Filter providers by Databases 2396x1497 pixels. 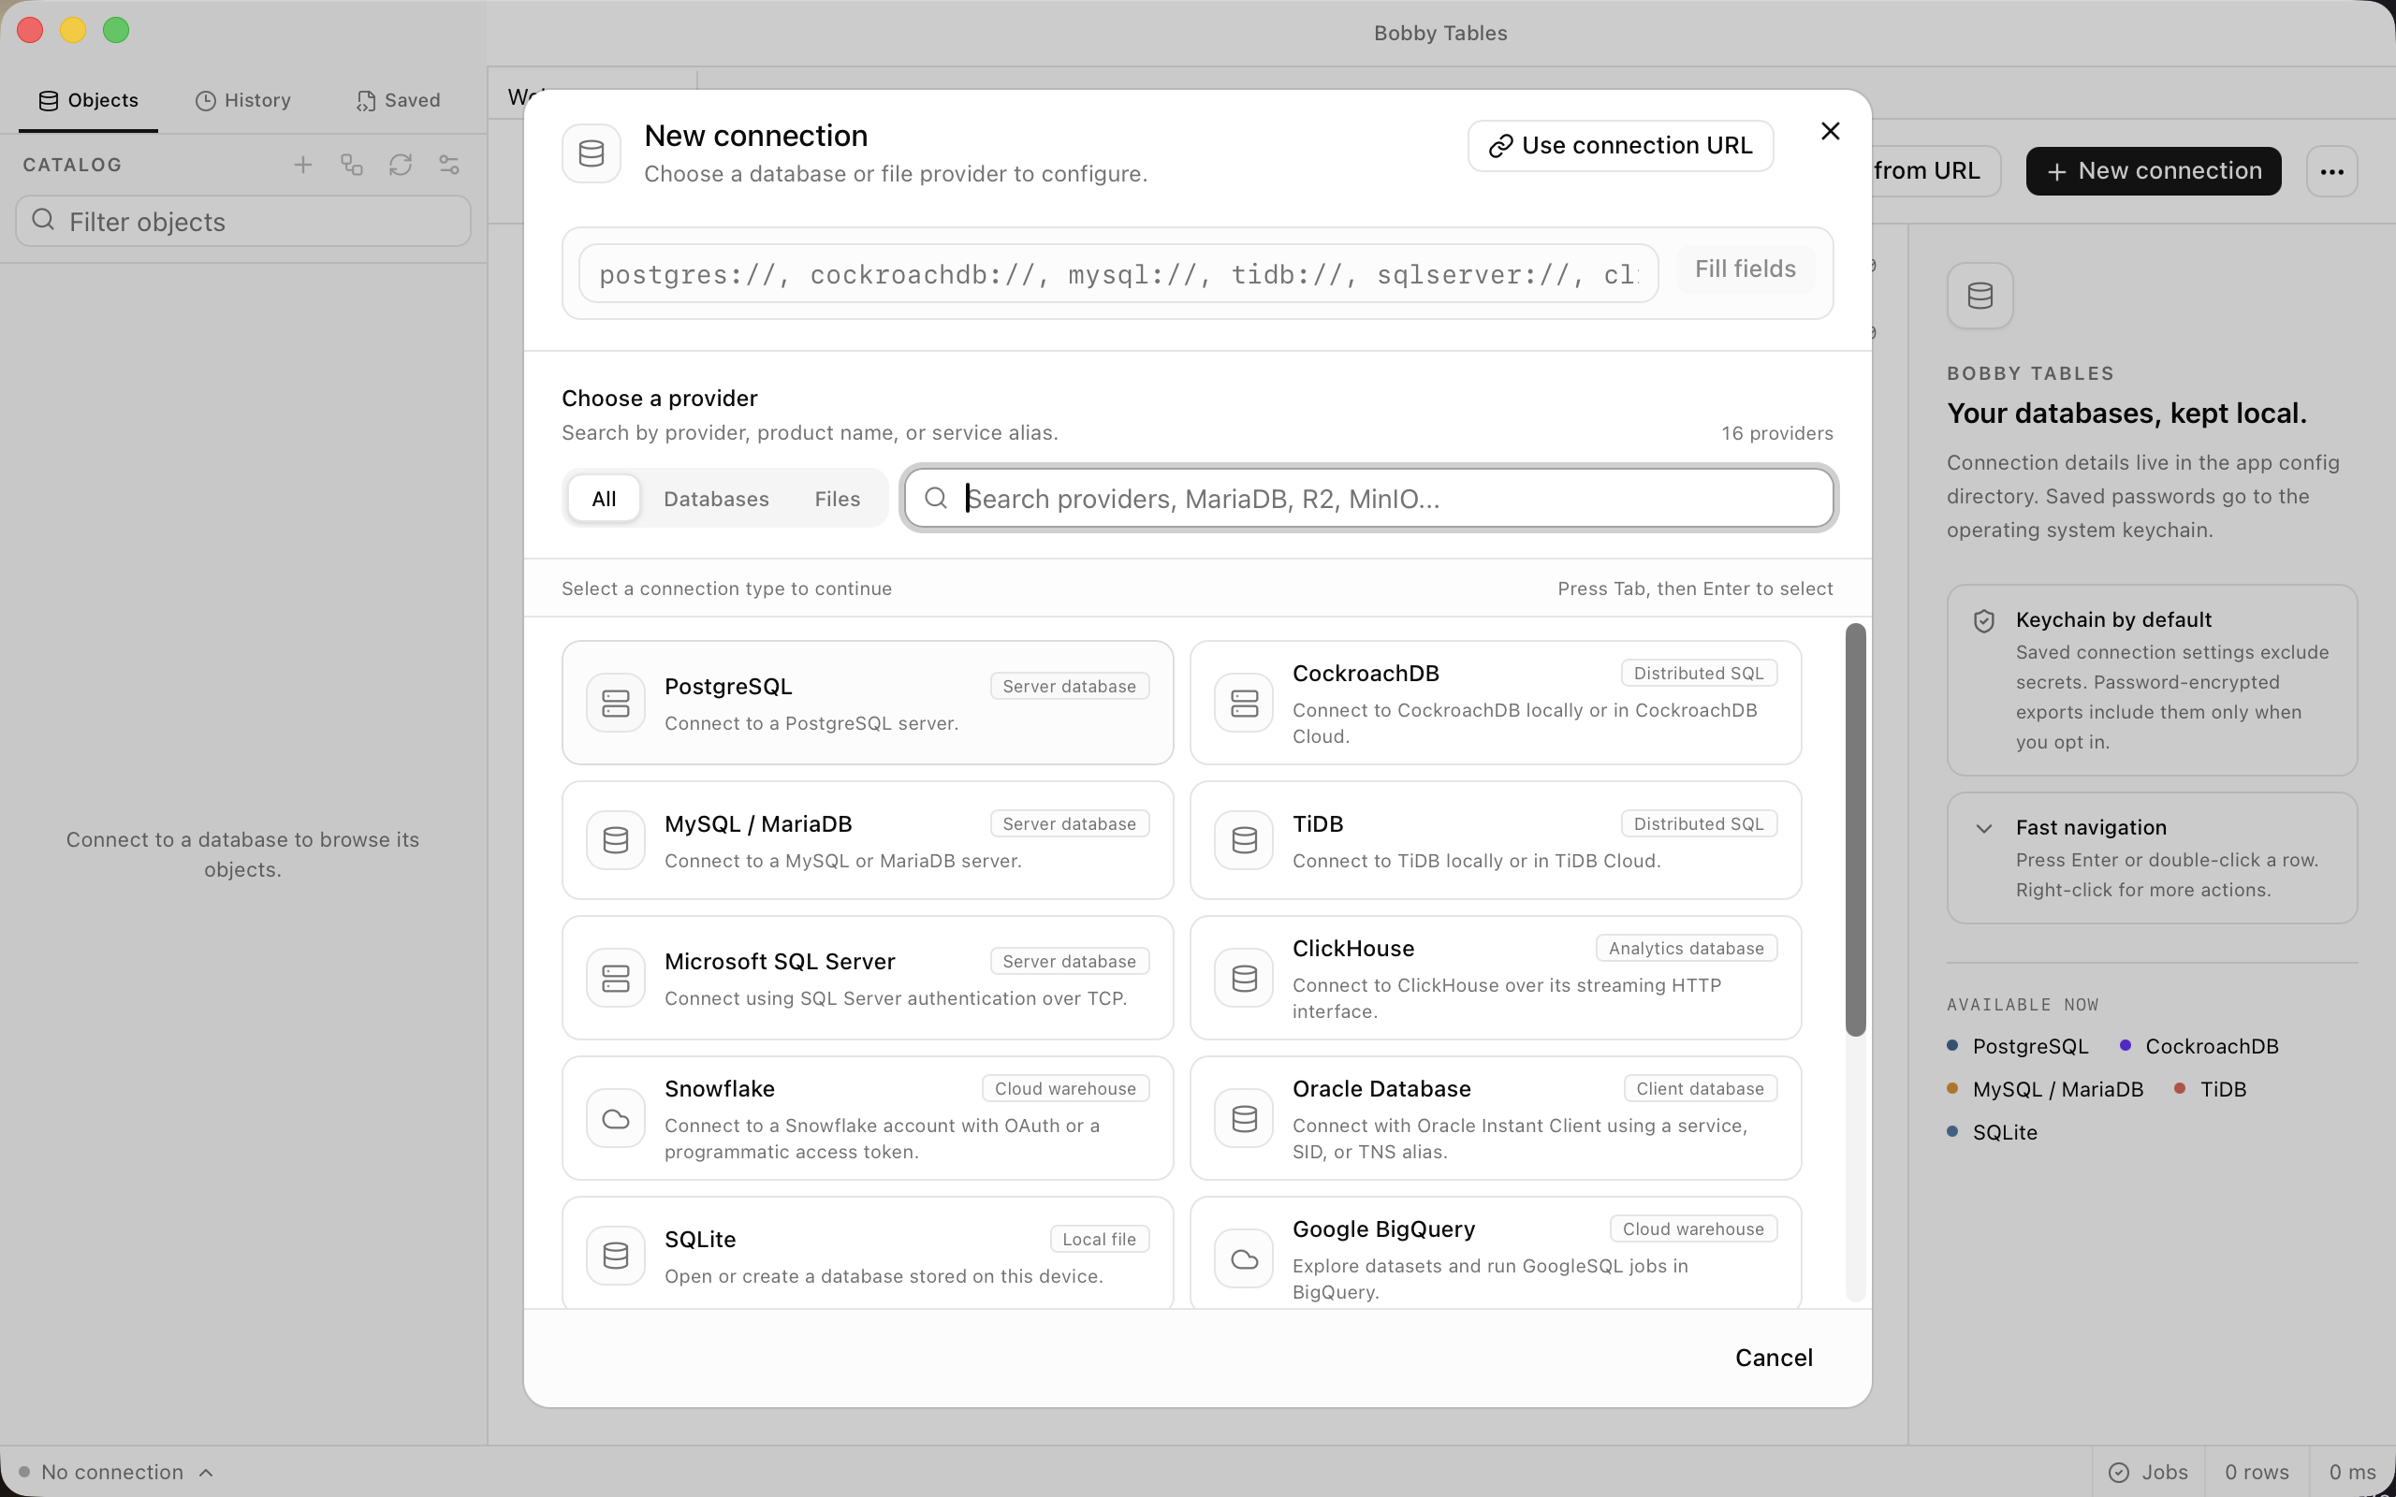pos(716,498)
